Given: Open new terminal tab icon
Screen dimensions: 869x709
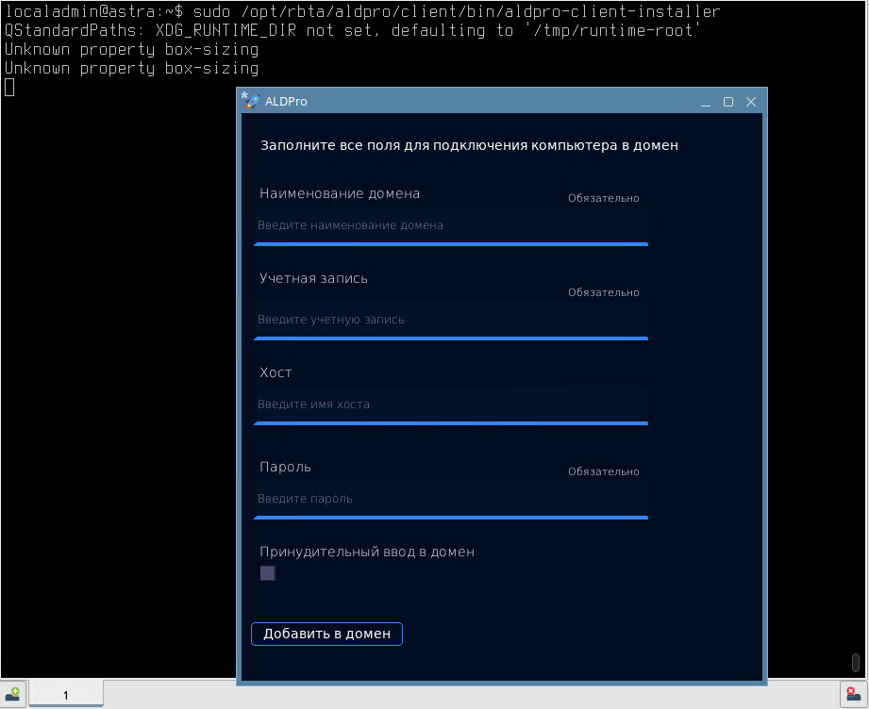Looking at the screenshot, I should [12, 694].
